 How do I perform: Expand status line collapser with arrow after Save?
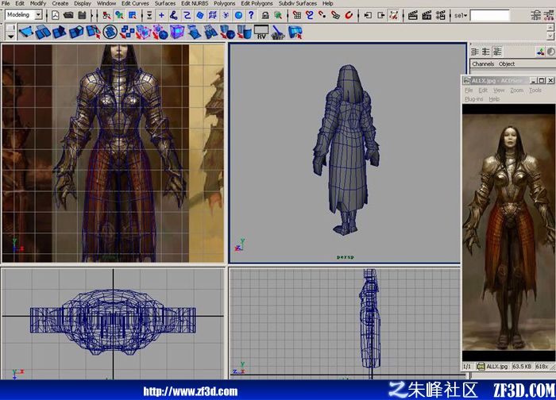point(93,15)
